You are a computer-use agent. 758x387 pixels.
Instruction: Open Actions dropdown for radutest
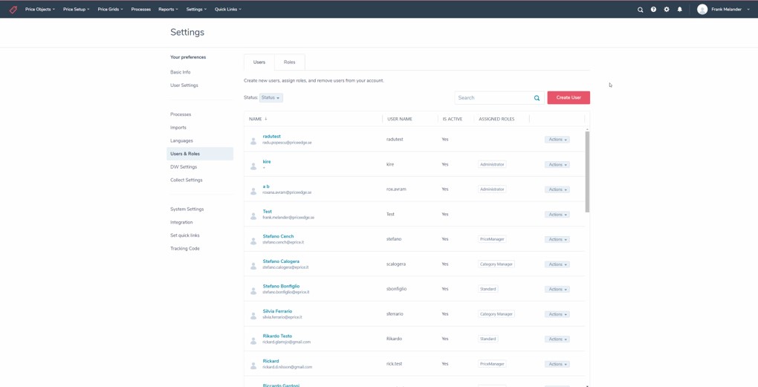coord(557,140)
